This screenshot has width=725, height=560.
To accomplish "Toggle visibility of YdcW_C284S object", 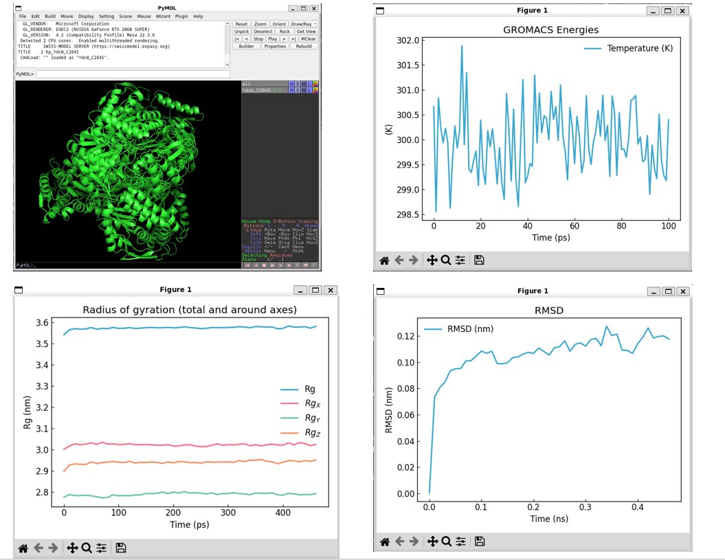I will pyautogui.click(x=265, y=90).
